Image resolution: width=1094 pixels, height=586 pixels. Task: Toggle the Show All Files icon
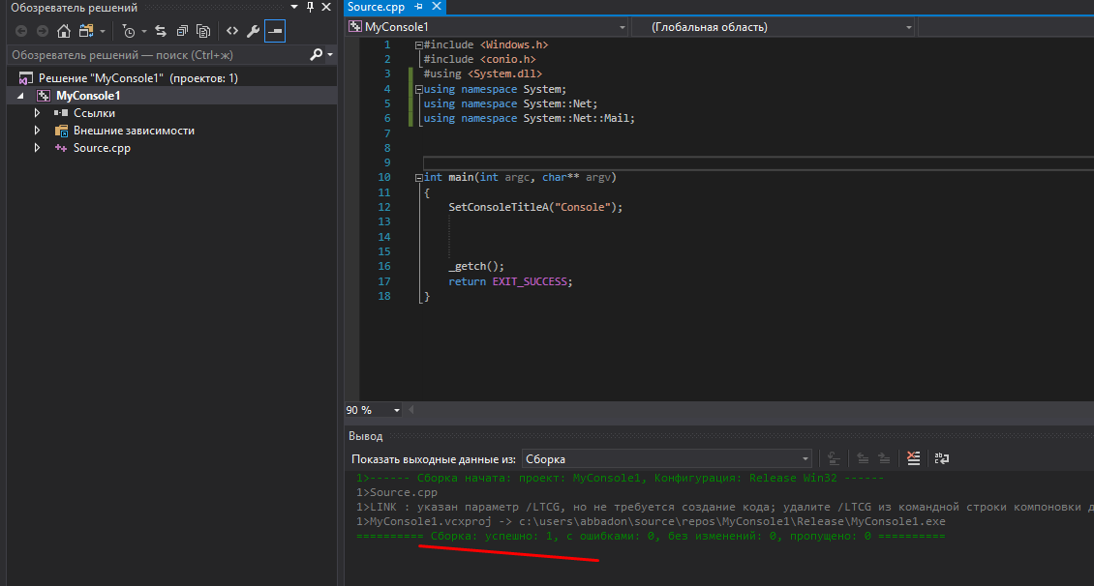coord(202,31)
